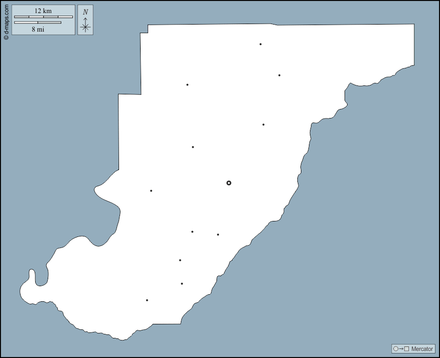Click the hollow ring capital marker
The height and width of the screenshot is (358, 440).
pyautogui.click(x=229, y=183)
